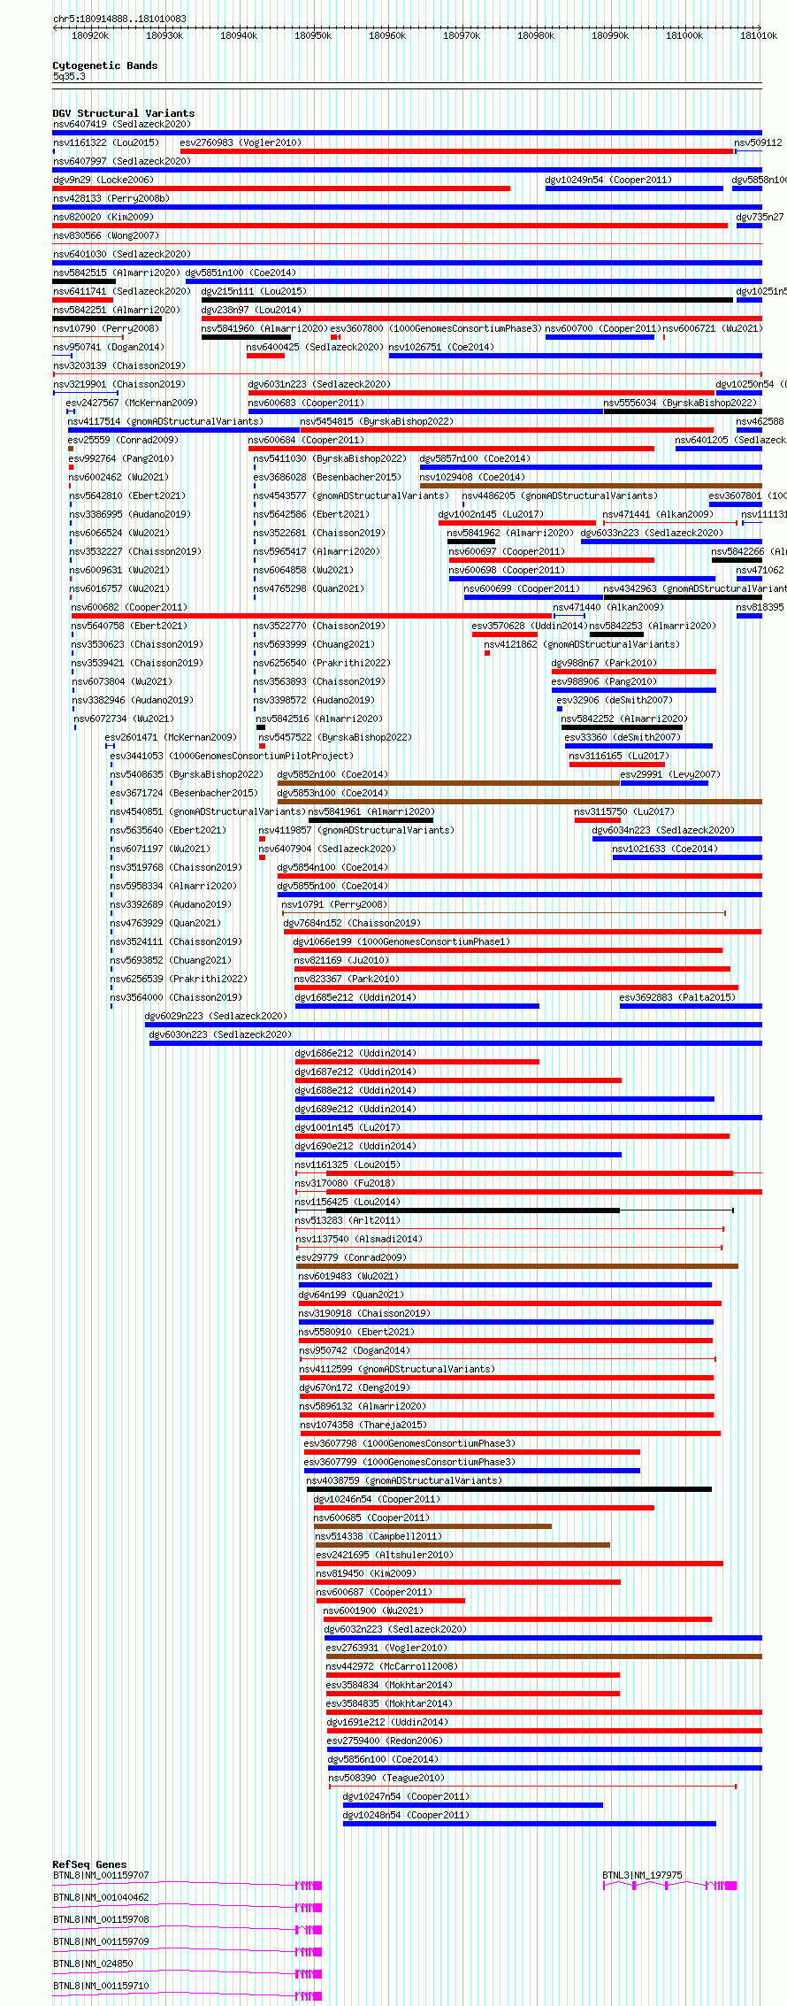This screenshot has width=787, height=2006.
Task: Select nsv1026751 (Coe2014) variant
Action: pyautogui.click(x=441, y=347)
